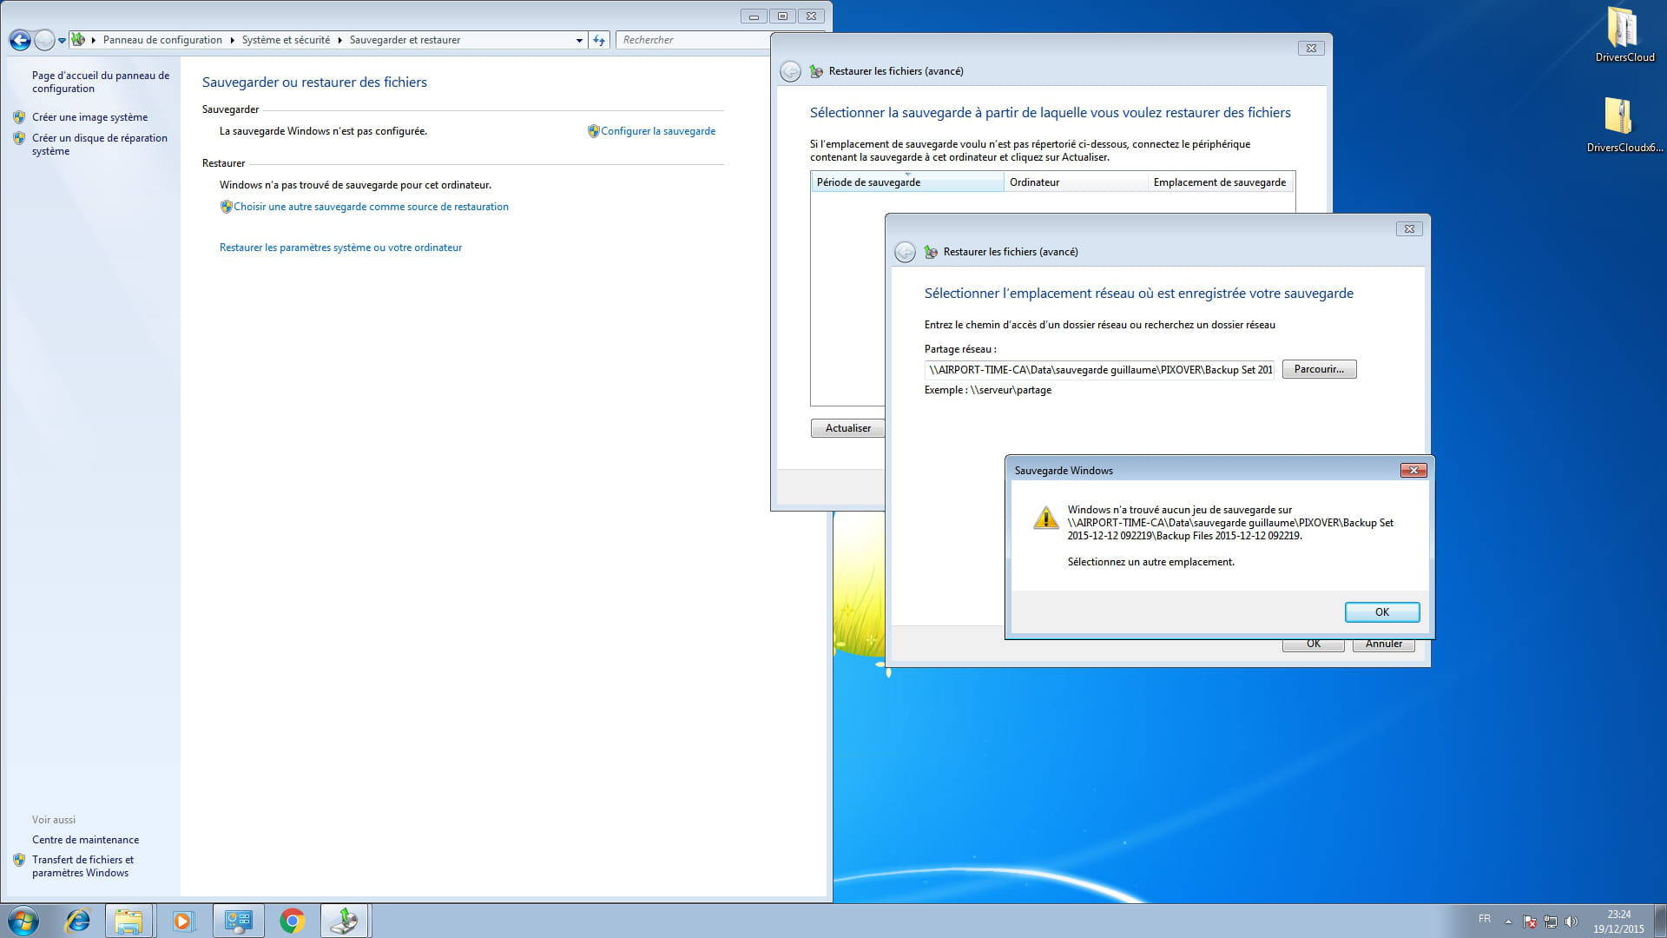Viewport: 1667px width, 938px height.
Task: Open the DriversCloud desktop folder
Action: pos(1624,35)
